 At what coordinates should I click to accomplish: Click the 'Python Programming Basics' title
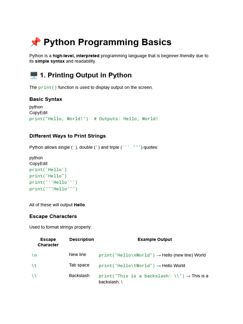tap(108, 42)
